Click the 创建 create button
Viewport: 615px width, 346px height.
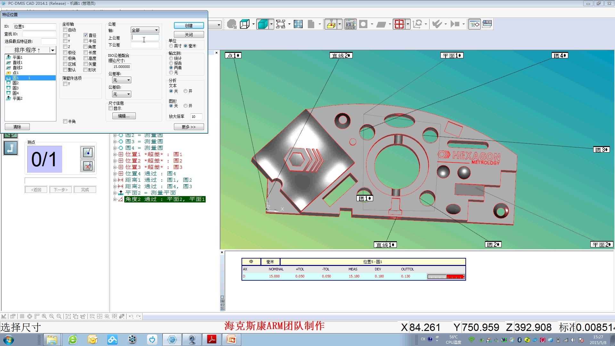pyautogui.click(x=189, y=26)
